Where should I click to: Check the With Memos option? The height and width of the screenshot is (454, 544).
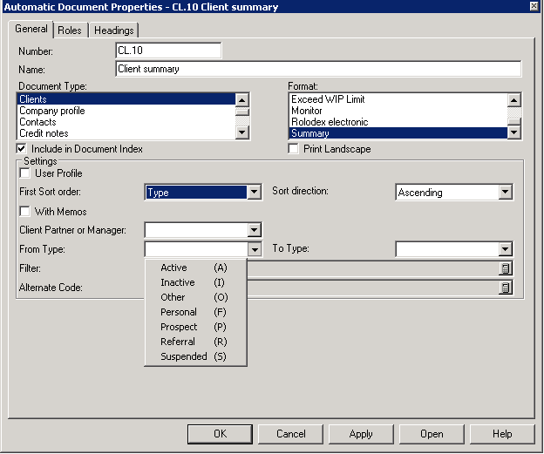[x=25, y=212]
